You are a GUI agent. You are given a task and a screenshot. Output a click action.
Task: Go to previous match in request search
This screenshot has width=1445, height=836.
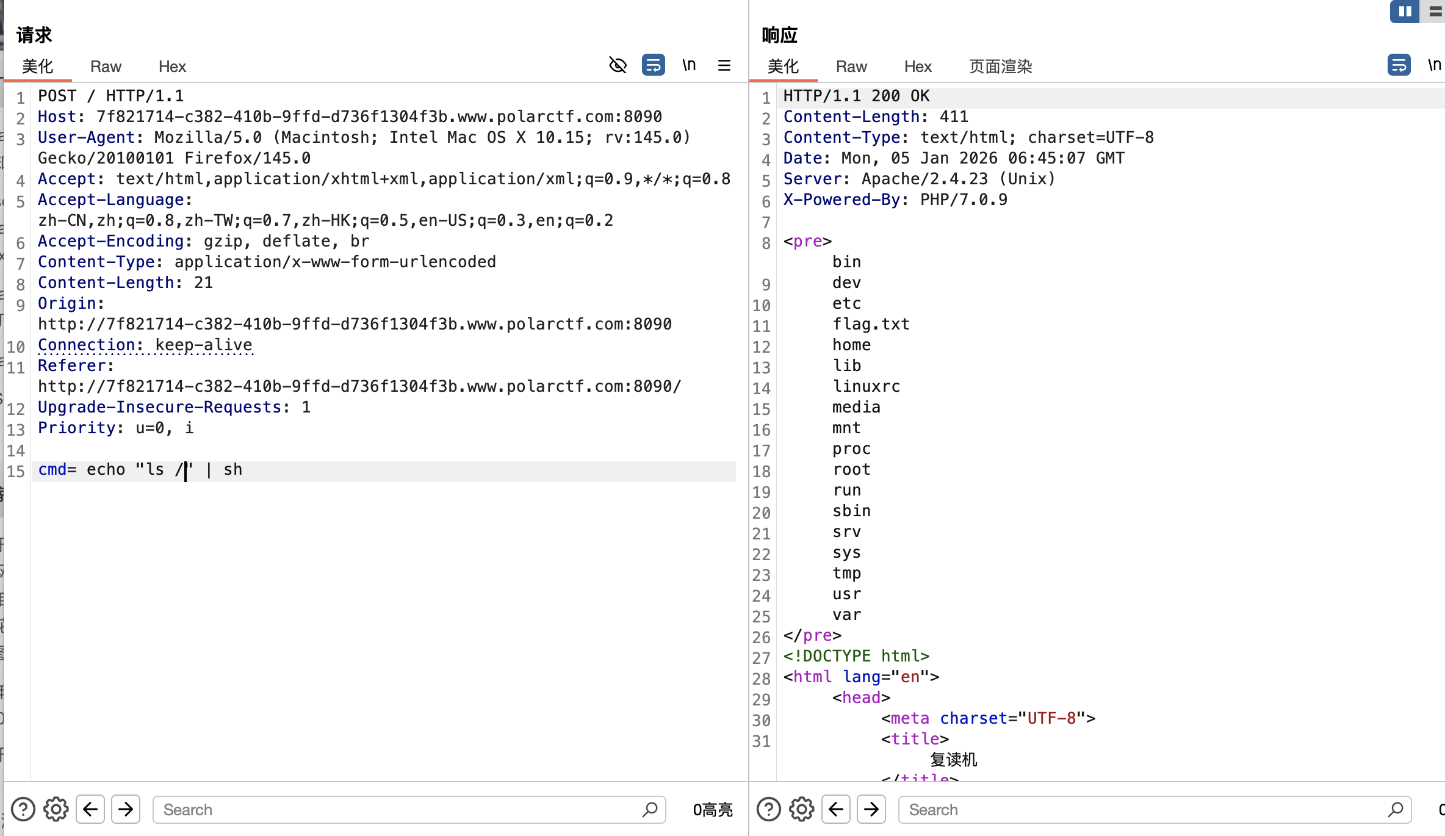coord(90,809)
